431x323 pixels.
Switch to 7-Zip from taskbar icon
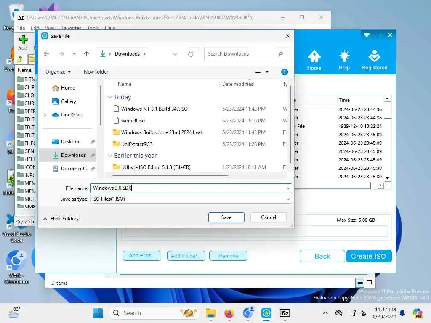[x=285, y=313]
